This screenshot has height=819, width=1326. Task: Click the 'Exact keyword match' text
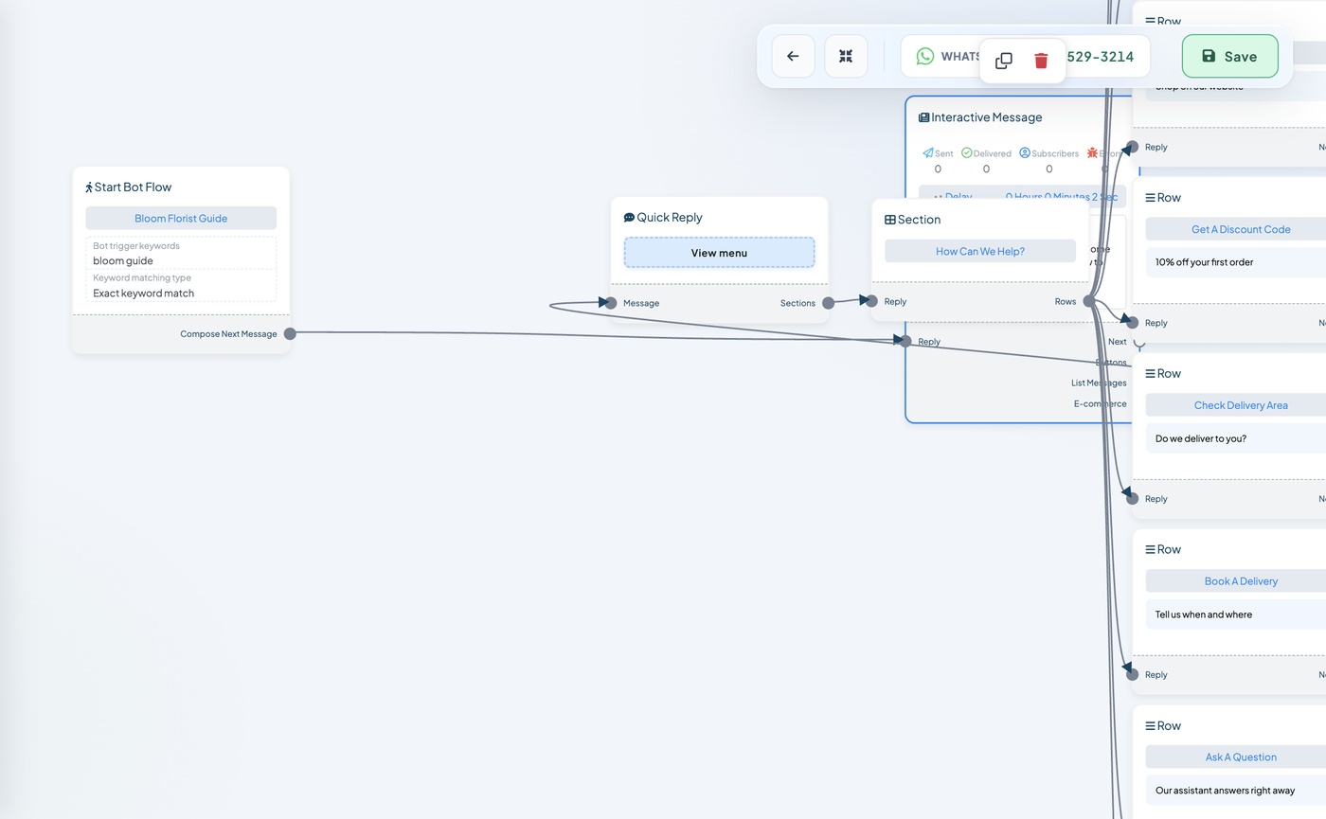coord(143,293)
